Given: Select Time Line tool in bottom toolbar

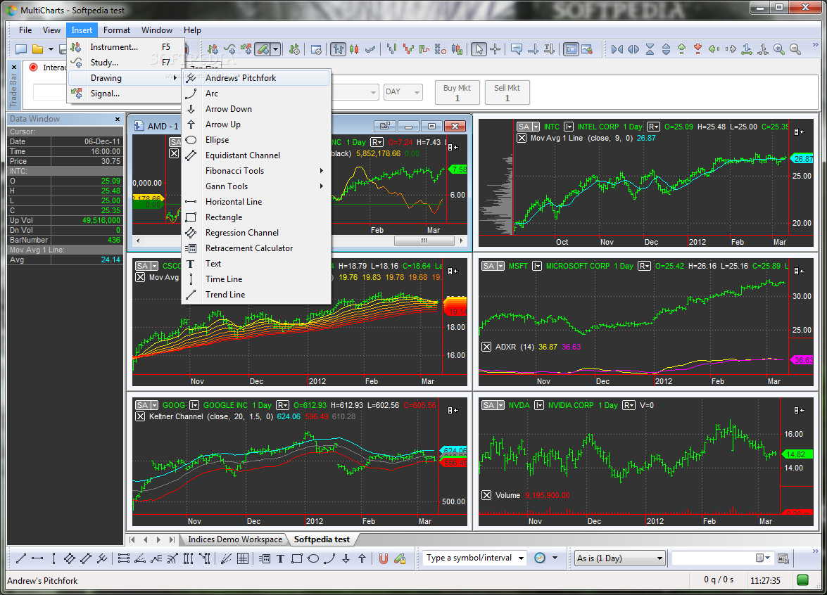Looking at the screenshot, I should tap(53, 558).
